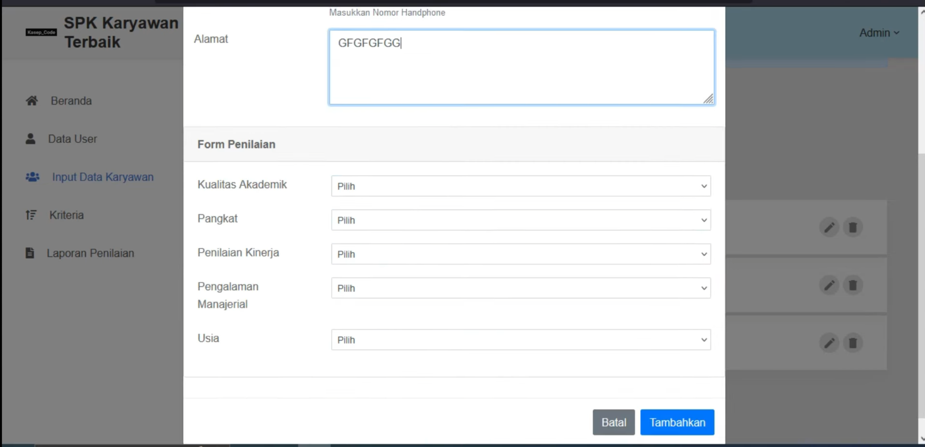925x447 pixels.
Task: Open the Kualitas Akademik dropdown
Action: coord(521,186)
